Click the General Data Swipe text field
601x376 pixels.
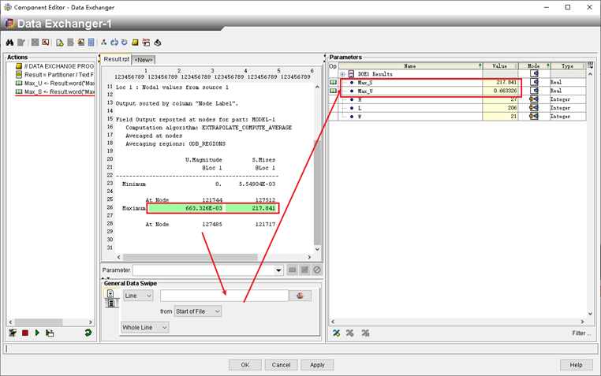point(224,296)
